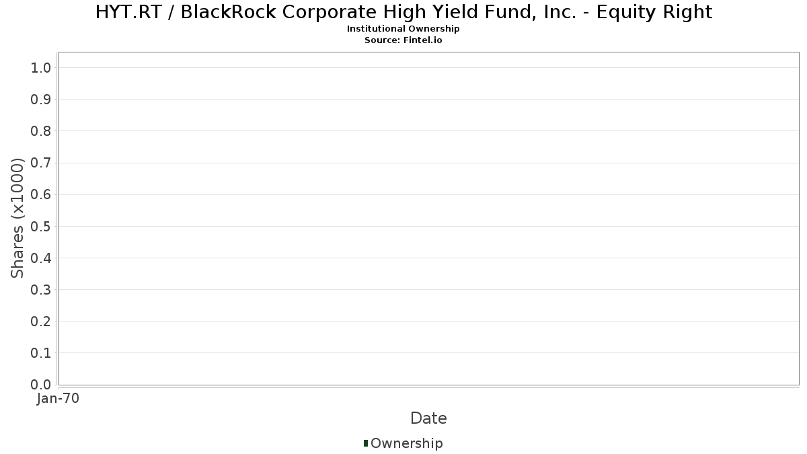Click the 0.3 y-axis tick label

(x=41, y=290)
